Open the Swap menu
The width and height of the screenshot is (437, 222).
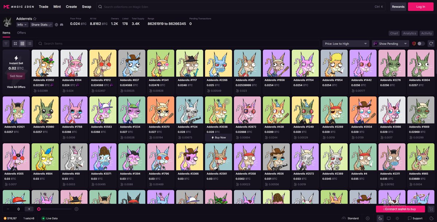pyautogui.click(x=87, y=7)
